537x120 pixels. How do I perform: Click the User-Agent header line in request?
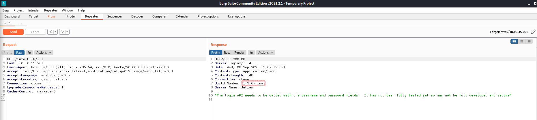pyautogui.click(x=88, y=67)
